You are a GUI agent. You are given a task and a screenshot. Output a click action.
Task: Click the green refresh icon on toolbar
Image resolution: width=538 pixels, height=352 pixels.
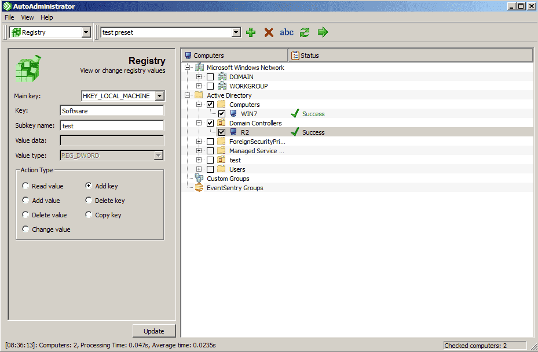(304, 32)
